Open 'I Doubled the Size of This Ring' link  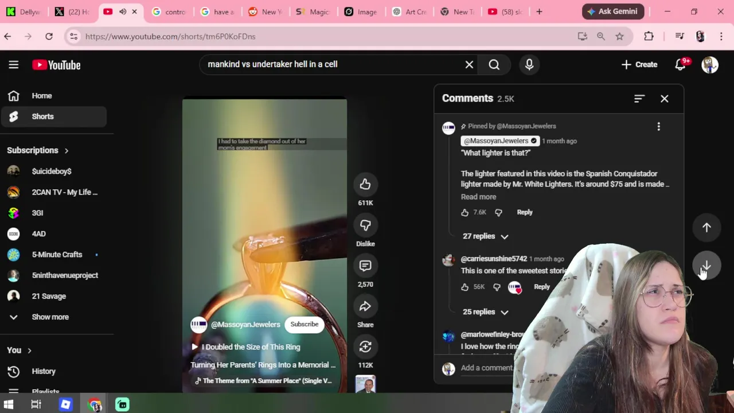[x=246, y=347]
